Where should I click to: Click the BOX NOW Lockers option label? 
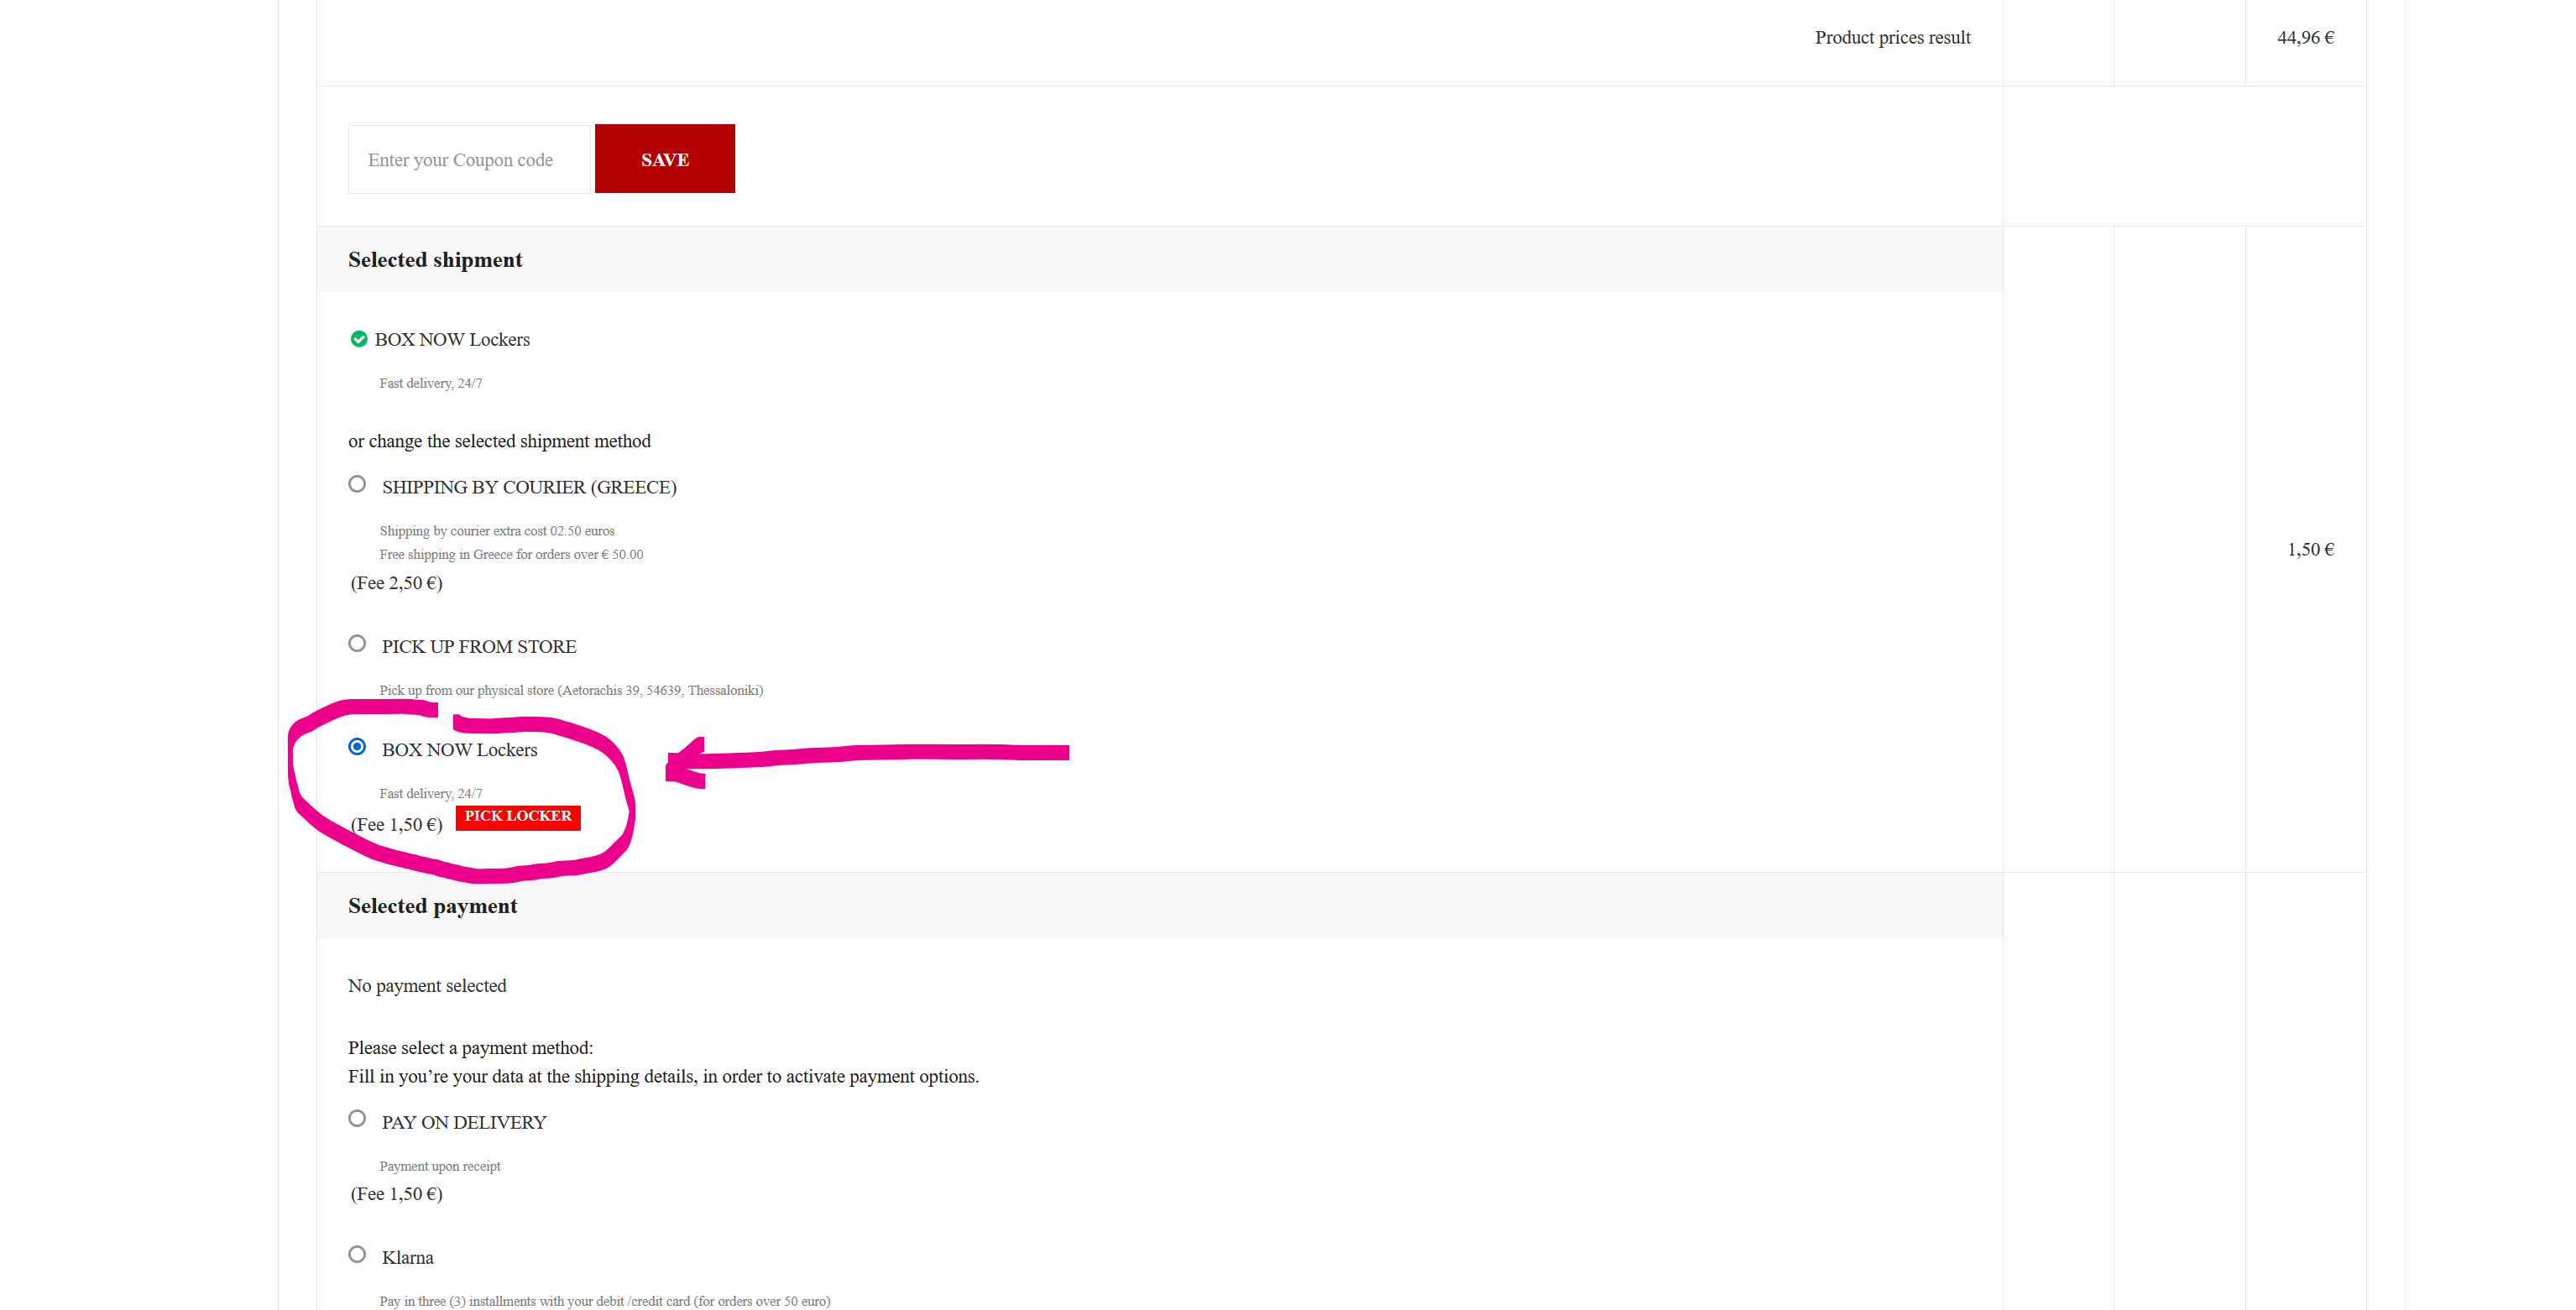point(460,750)
